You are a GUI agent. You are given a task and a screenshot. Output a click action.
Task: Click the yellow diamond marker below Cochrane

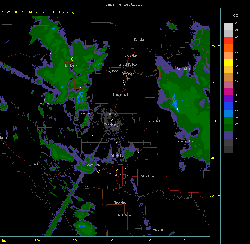[99, 171]
